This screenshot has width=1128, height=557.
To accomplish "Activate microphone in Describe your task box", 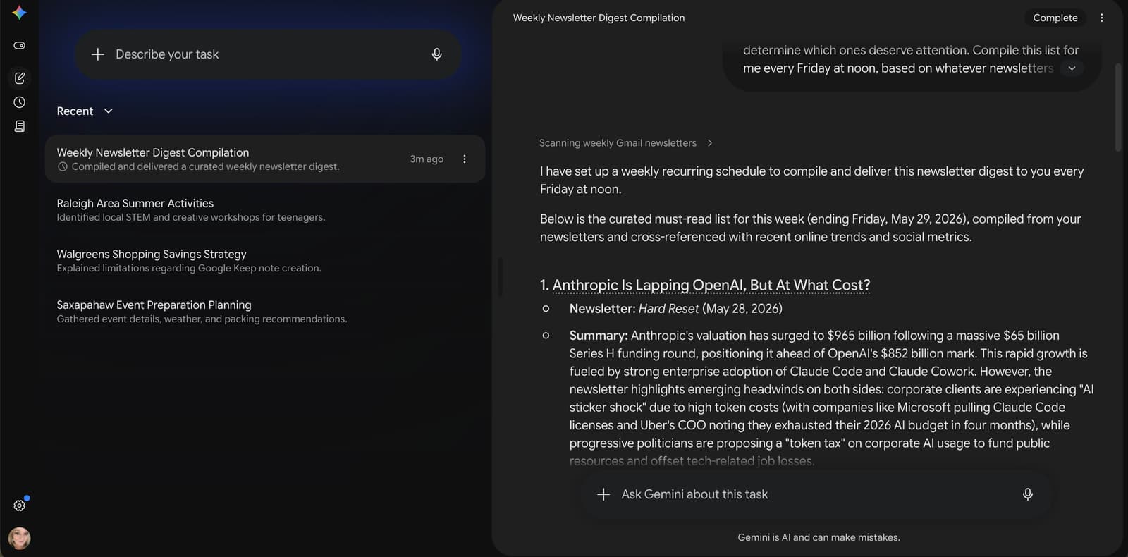I will (x=437, y=54).
